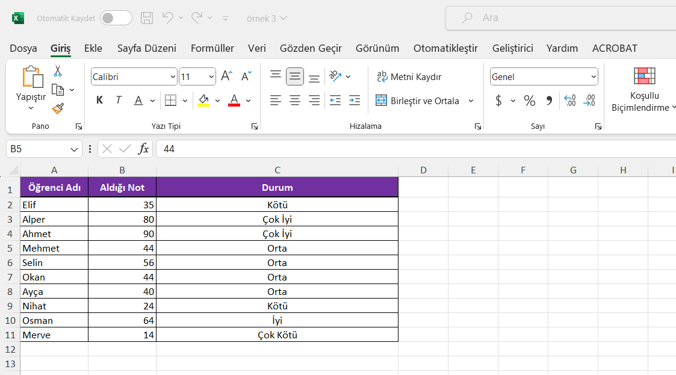Open the Yazı Tipi dialog launcher

click(x=255, y=126)
